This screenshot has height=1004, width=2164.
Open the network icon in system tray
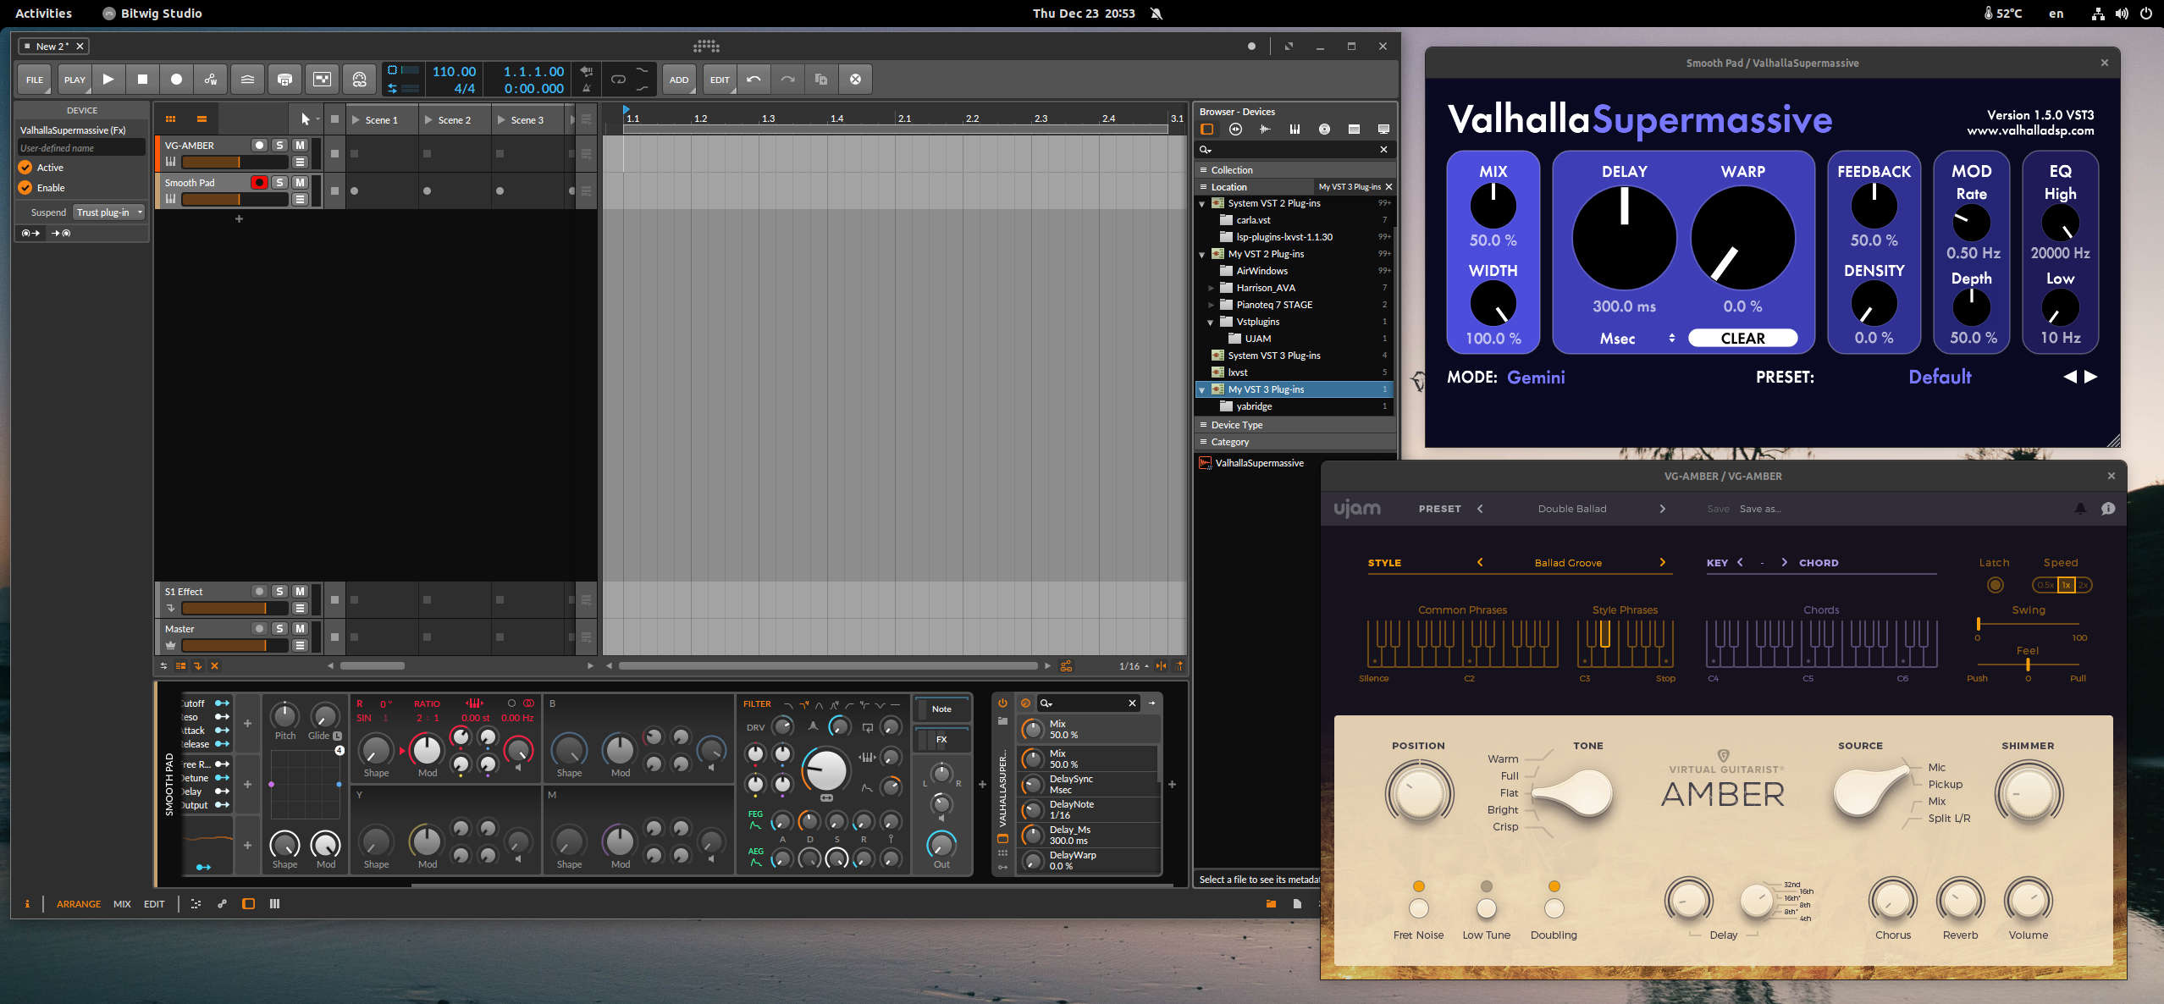2098,14
